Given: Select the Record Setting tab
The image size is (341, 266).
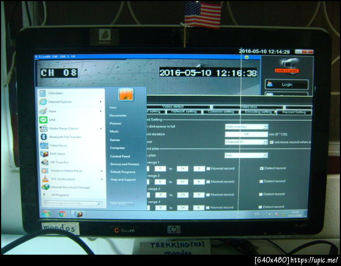Looking at the screenshot, I should (x=294, y=112).
